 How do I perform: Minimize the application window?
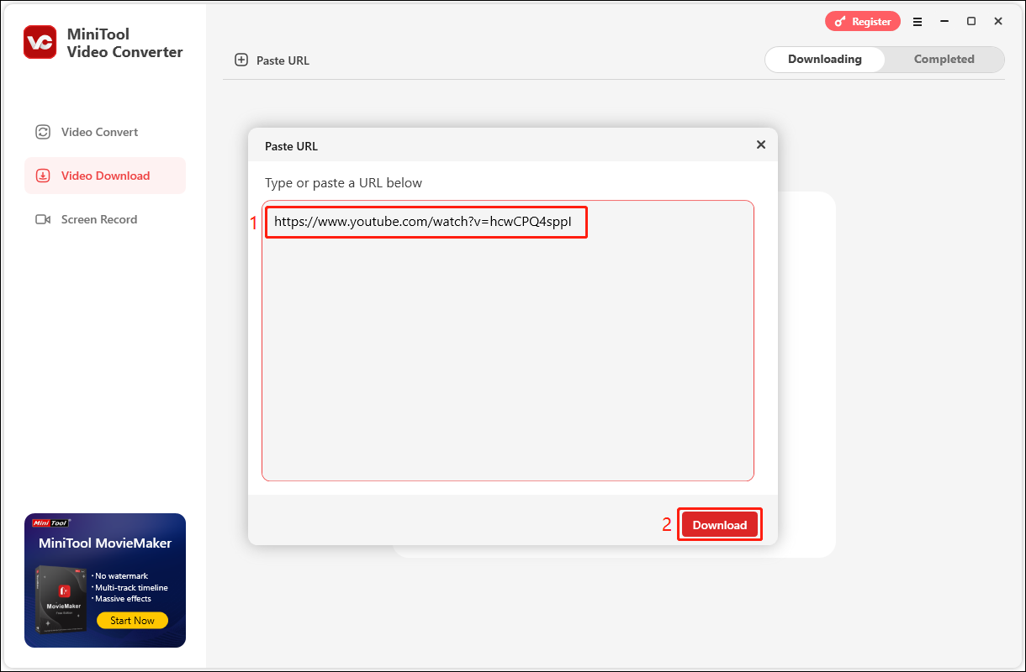coord(944,21)
